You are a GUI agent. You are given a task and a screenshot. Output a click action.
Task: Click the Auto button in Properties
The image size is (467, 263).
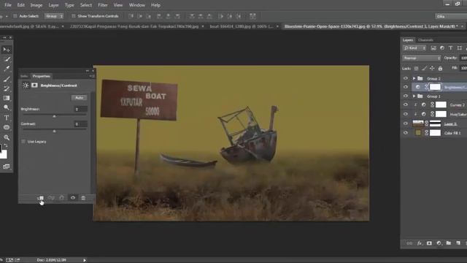[x=80, y=98]
